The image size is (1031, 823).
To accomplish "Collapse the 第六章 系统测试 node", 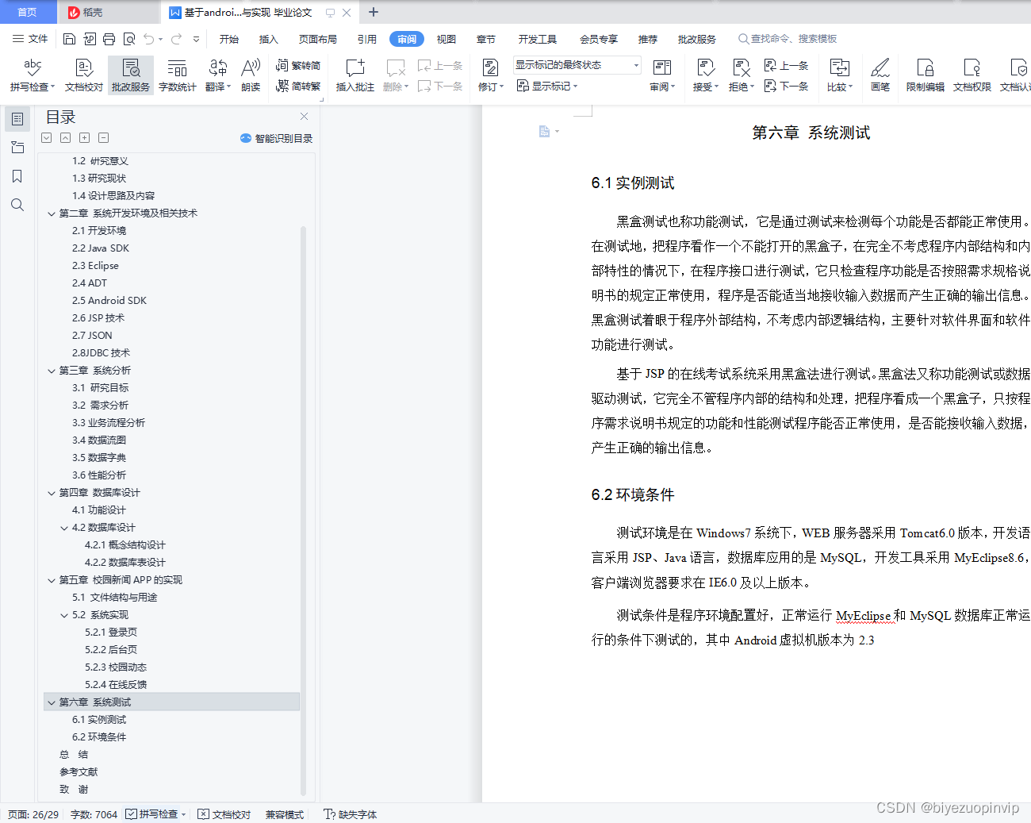I will pos(52,702).
